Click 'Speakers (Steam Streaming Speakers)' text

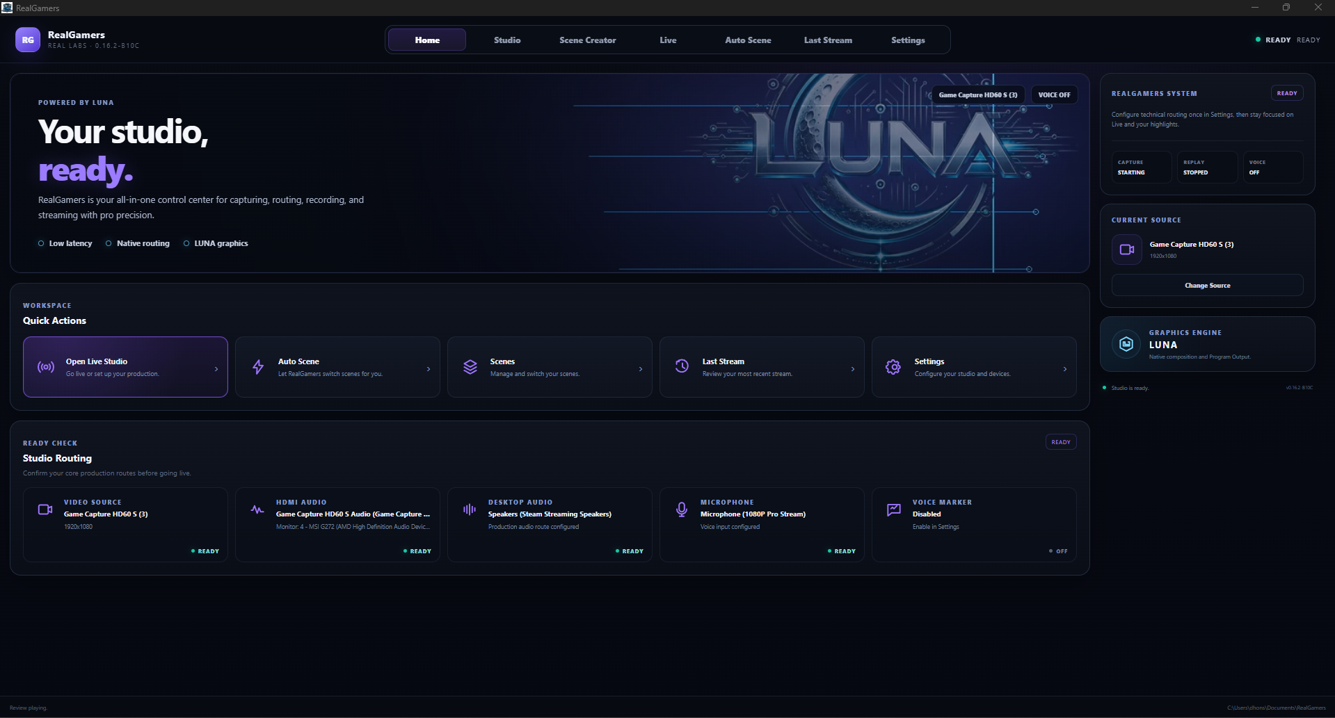coord(550,514)
